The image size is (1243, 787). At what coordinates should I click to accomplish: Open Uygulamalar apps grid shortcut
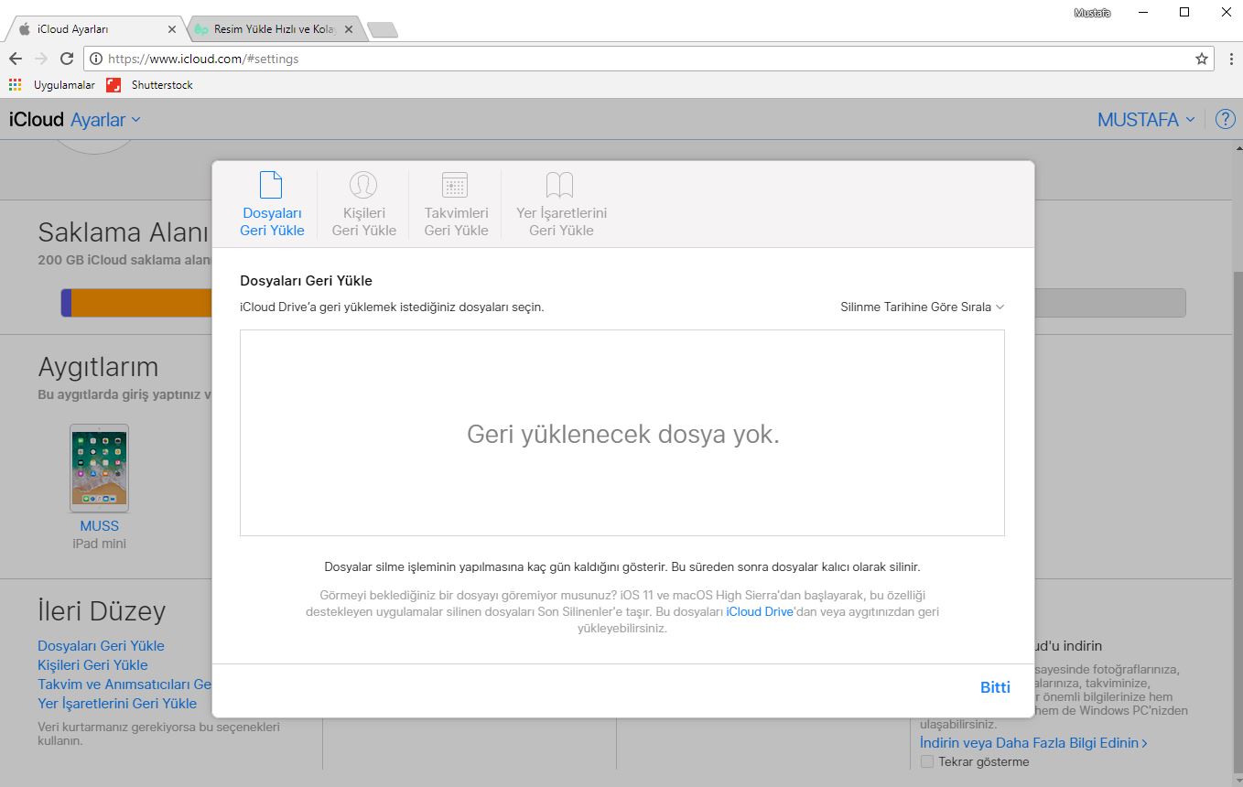(x=15, y=85)
